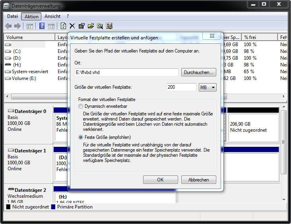The height and width of the screenshot is (224, 291).
Task: Select the 'Dynamisch erweiterbar' radio option
Action: [81, 107]
